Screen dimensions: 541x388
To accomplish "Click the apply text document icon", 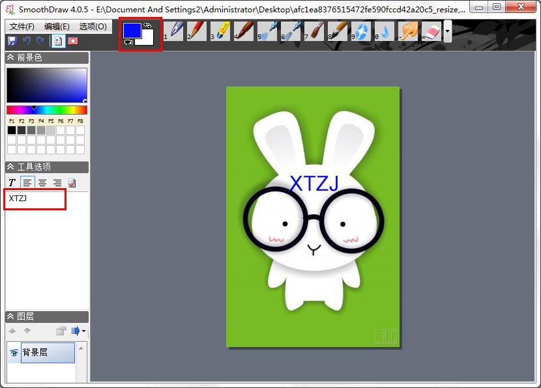I will (72, 183).
